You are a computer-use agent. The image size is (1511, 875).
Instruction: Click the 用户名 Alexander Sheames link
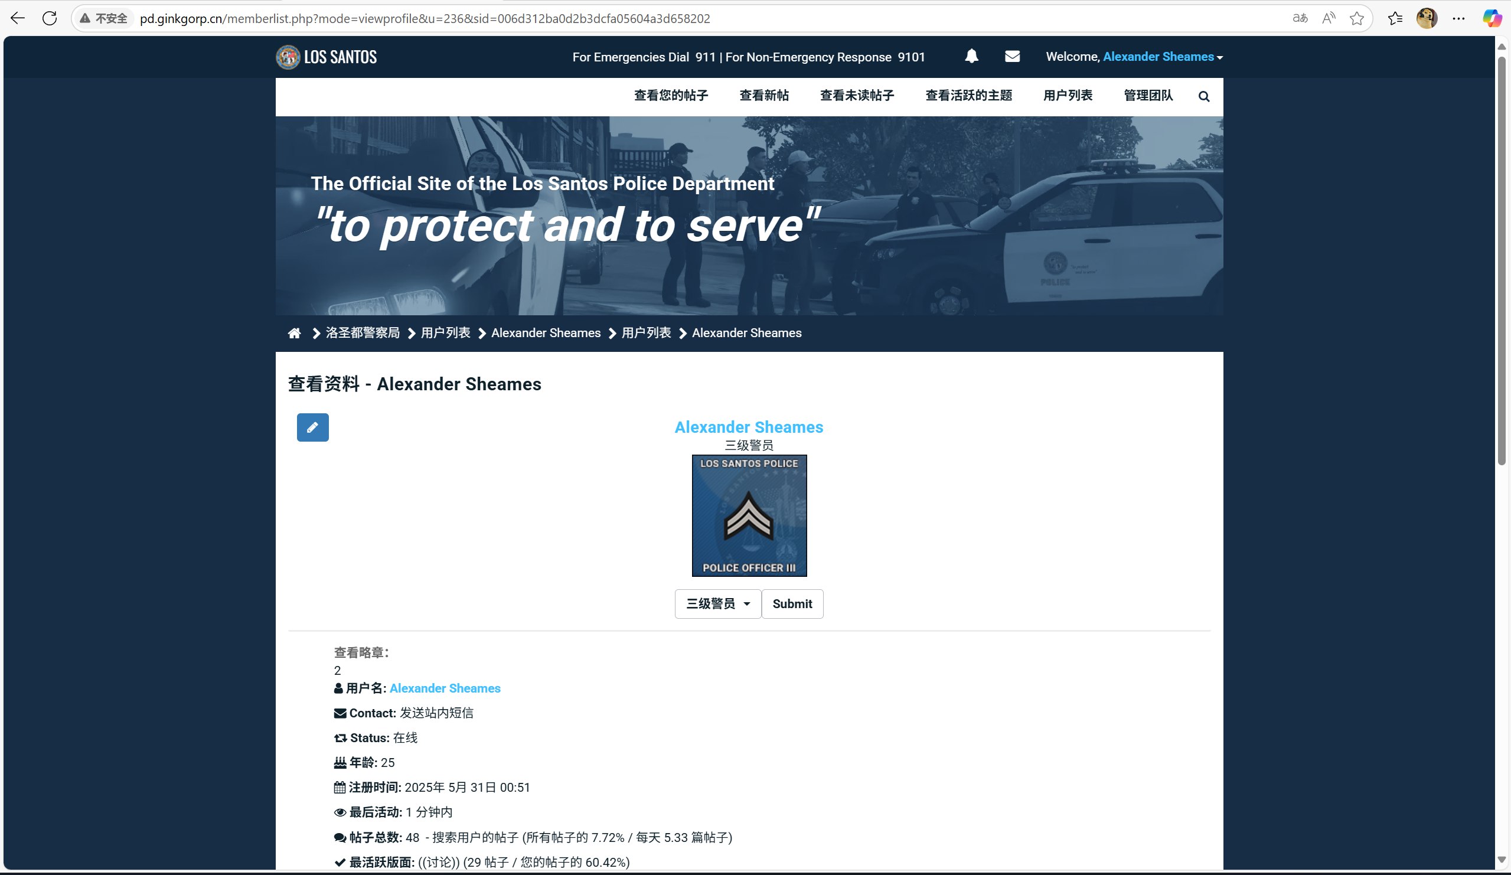(445, 688)
